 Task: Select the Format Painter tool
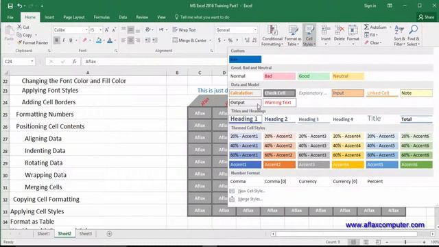[32, 43]
